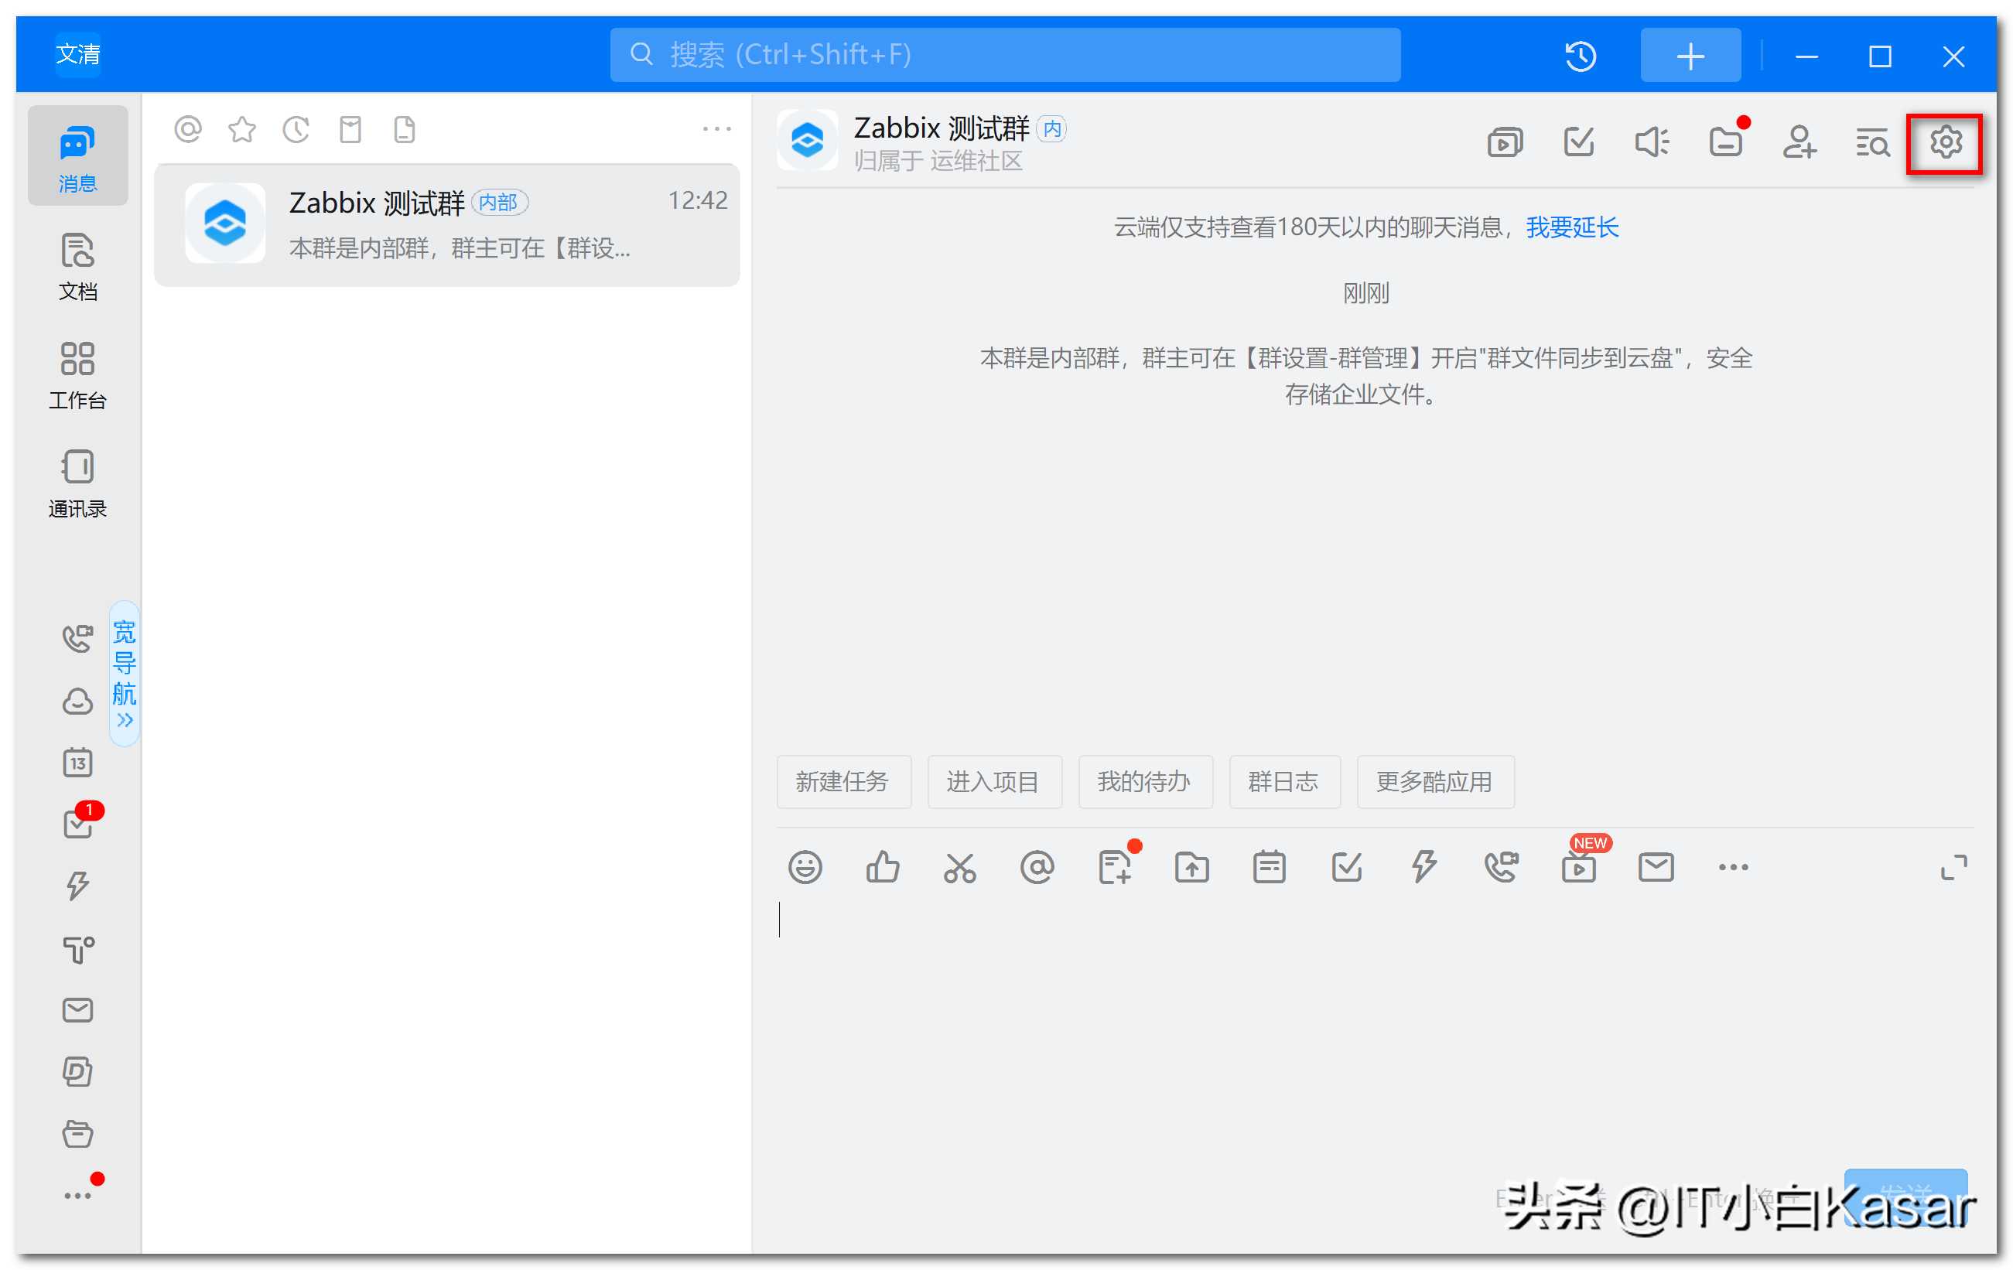Send a thumbs-up like
This screenshot has width=2013, height=1270.
pyautogui.click(x=883, y=867)
